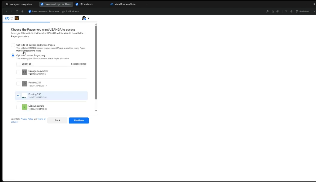The height and width of the screenshot is (182, 316).
Task: Go forward with the browser forward arrow
Action: (x=12, y=12)
